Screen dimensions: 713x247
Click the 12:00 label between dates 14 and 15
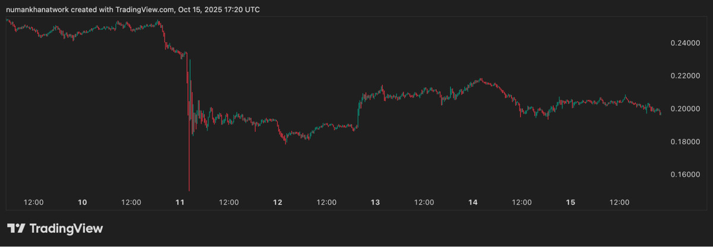point(522,202)
